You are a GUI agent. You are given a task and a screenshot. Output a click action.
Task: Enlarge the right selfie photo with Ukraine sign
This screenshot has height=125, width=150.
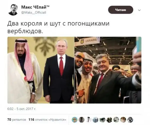[108, 70]
